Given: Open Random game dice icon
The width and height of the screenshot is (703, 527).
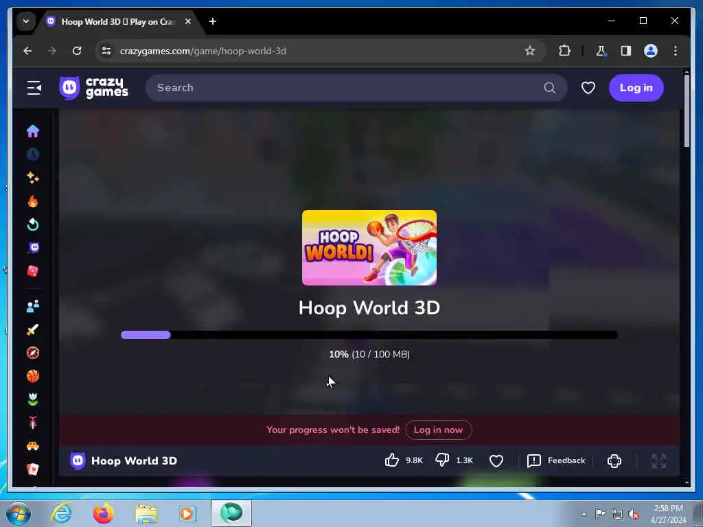Looking at the screenshot, I should click(33, 271).
